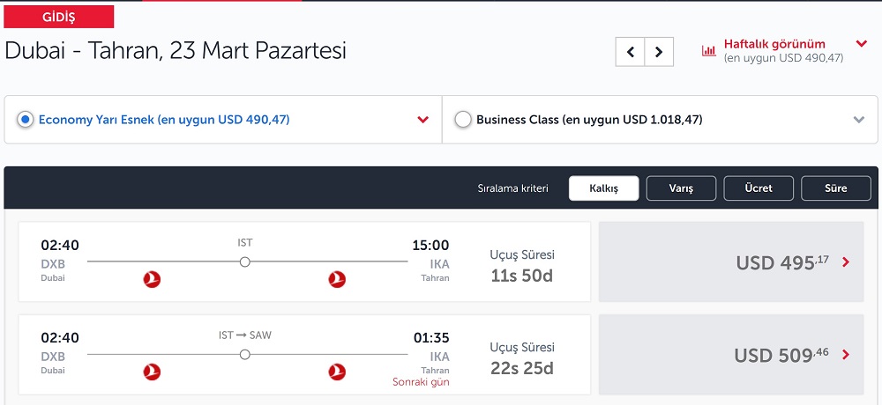Go to the next day arrow
Screen dimensions: 882x405
tap(659, 52)
